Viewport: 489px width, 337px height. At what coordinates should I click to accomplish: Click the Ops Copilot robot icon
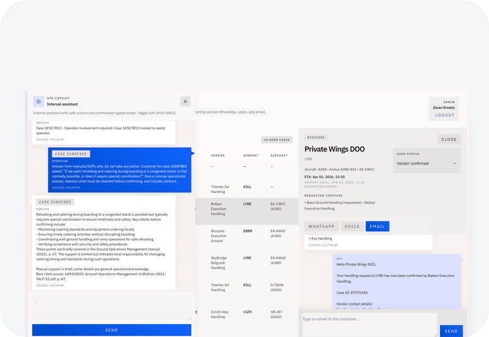coord(39,102)
